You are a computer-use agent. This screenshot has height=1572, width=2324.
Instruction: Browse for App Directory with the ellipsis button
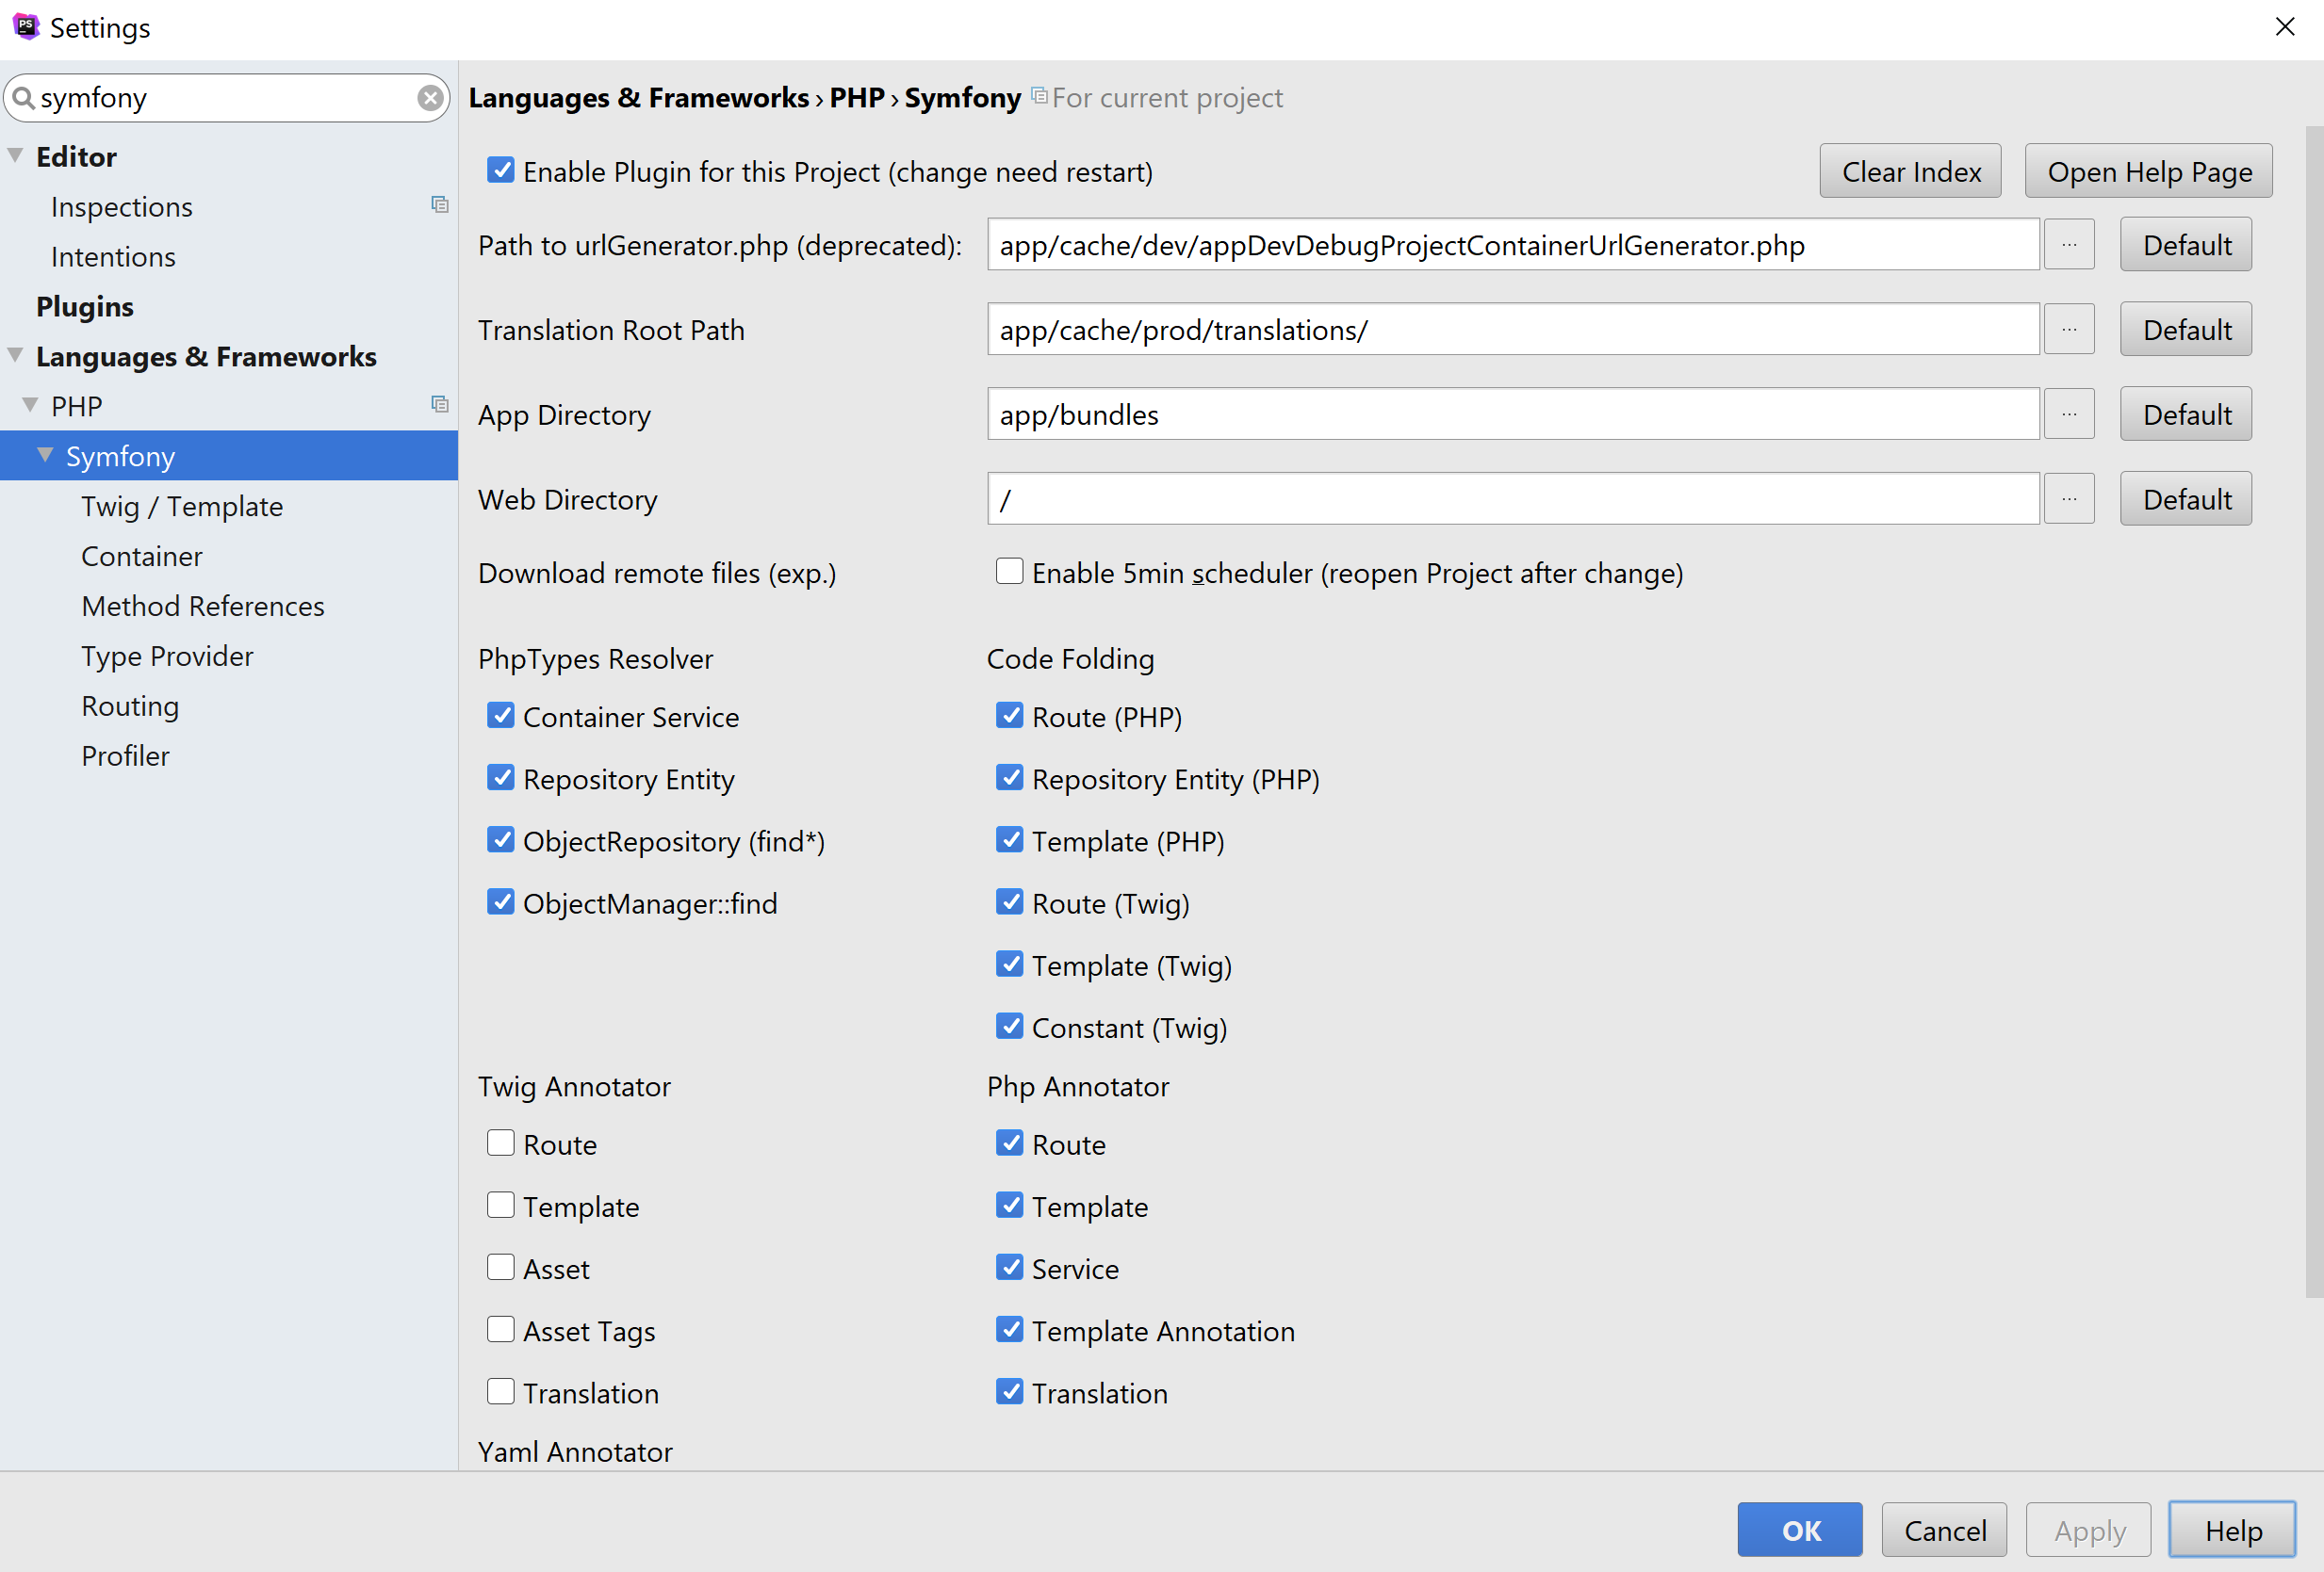tap(2069, 414)
